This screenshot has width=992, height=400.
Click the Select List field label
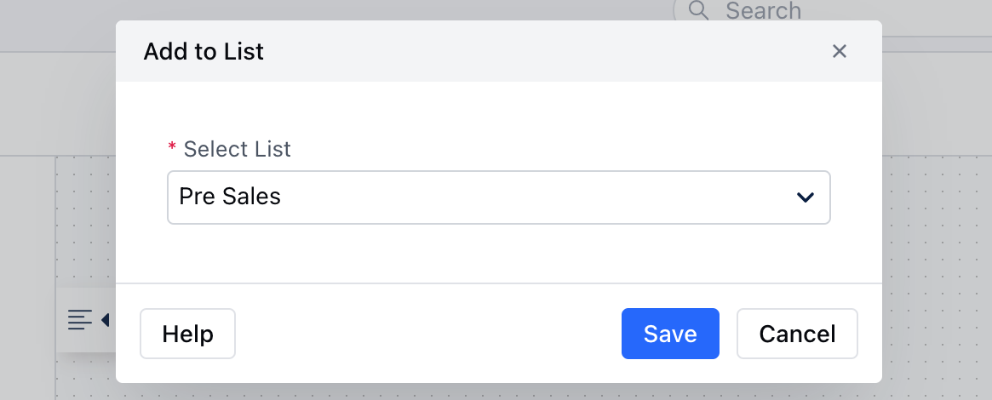[238, 149]
